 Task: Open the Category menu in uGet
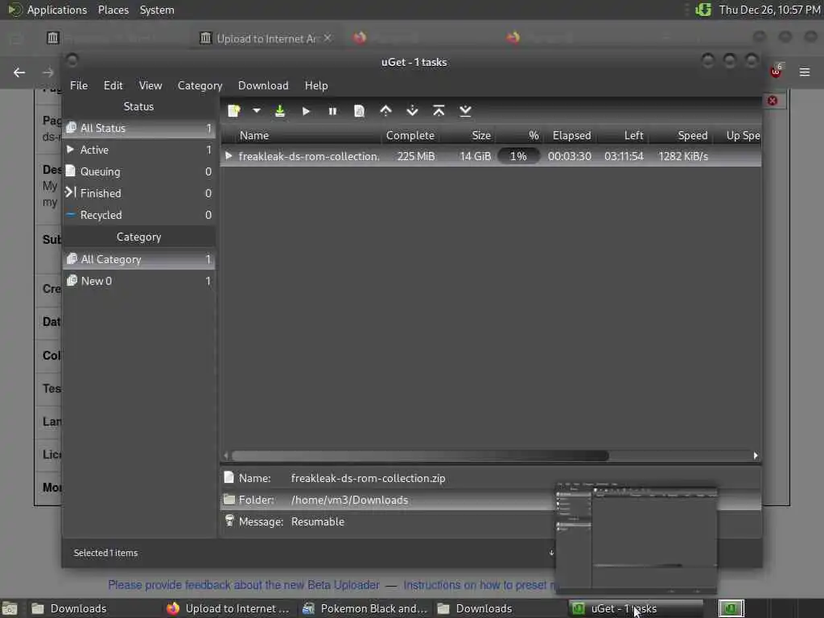200,85
